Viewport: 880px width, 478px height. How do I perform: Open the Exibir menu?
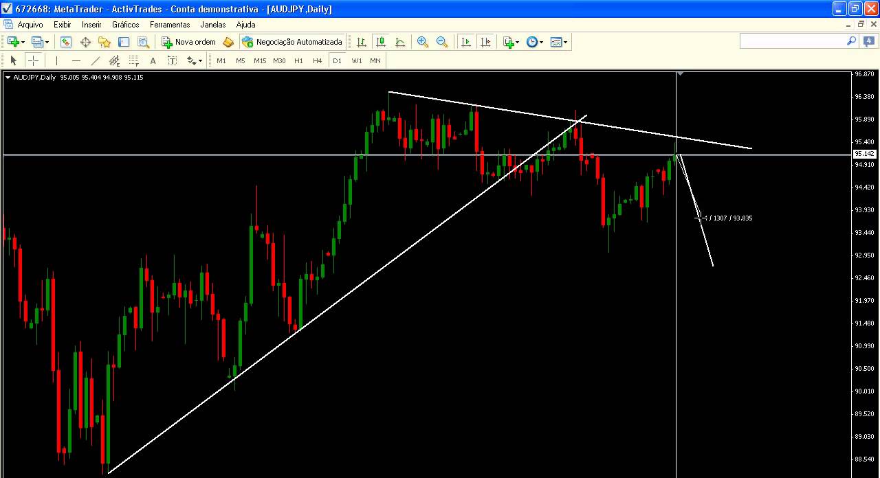pos(63,24)
